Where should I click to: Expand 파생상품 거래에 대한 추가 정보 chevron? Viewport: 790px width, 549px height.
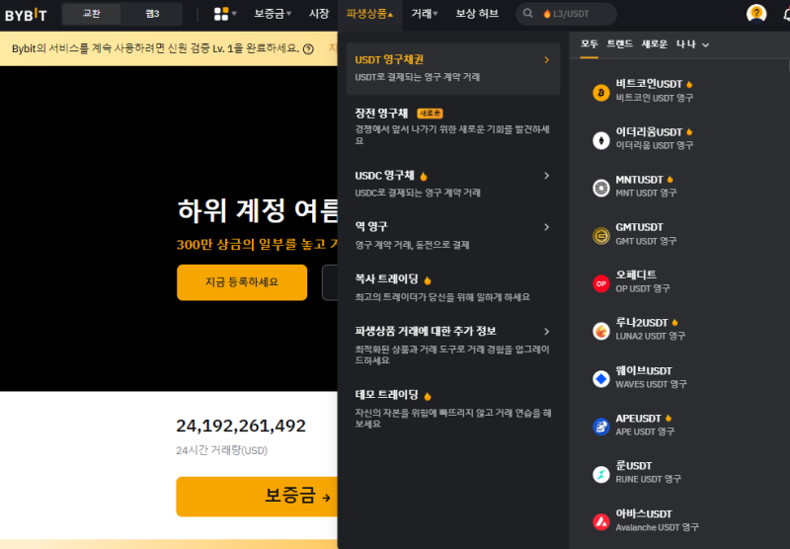547,332
